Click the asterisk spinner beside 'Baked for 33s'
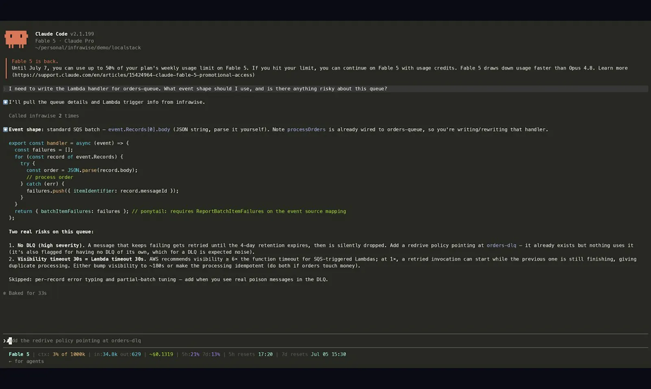 pyautogui.click(x=4, y=293)
